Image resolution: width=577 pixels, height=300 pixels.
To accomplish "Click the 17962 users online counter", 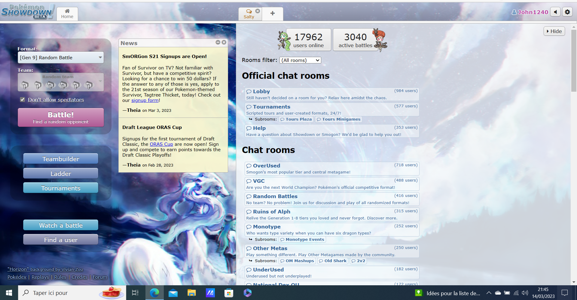I will [x=309, y=40].
